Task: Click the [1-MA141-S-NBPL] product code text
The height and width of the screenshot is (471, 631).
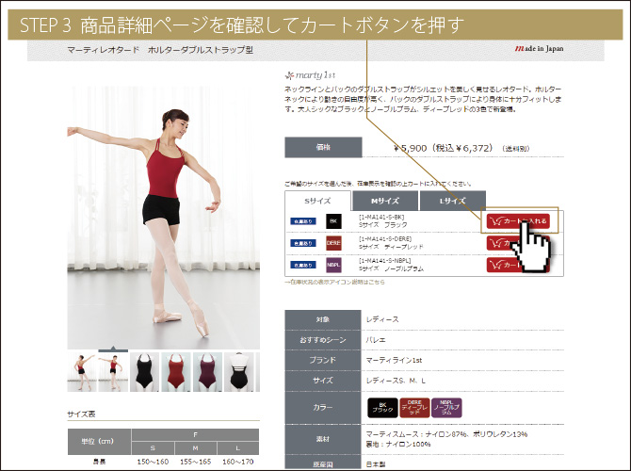Action: click(x=384, y=261)
